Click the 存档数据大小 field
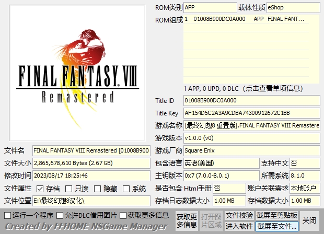This screenshot has height=234, width=324. coord(305,201)
